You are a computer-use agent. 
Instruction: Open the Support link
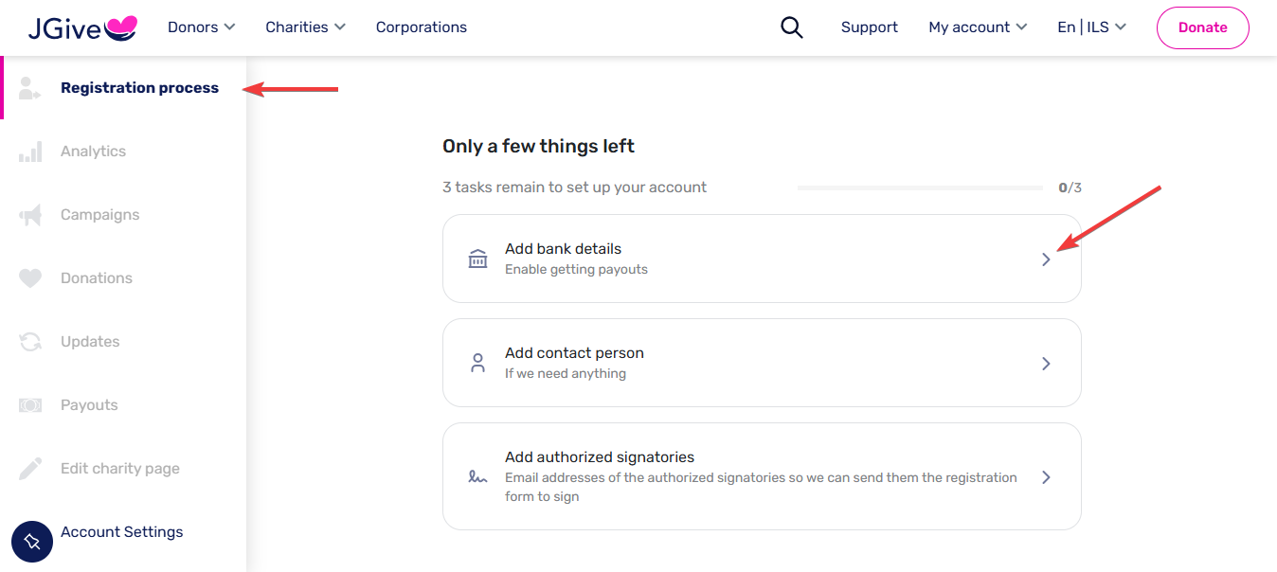coord(870,27)
